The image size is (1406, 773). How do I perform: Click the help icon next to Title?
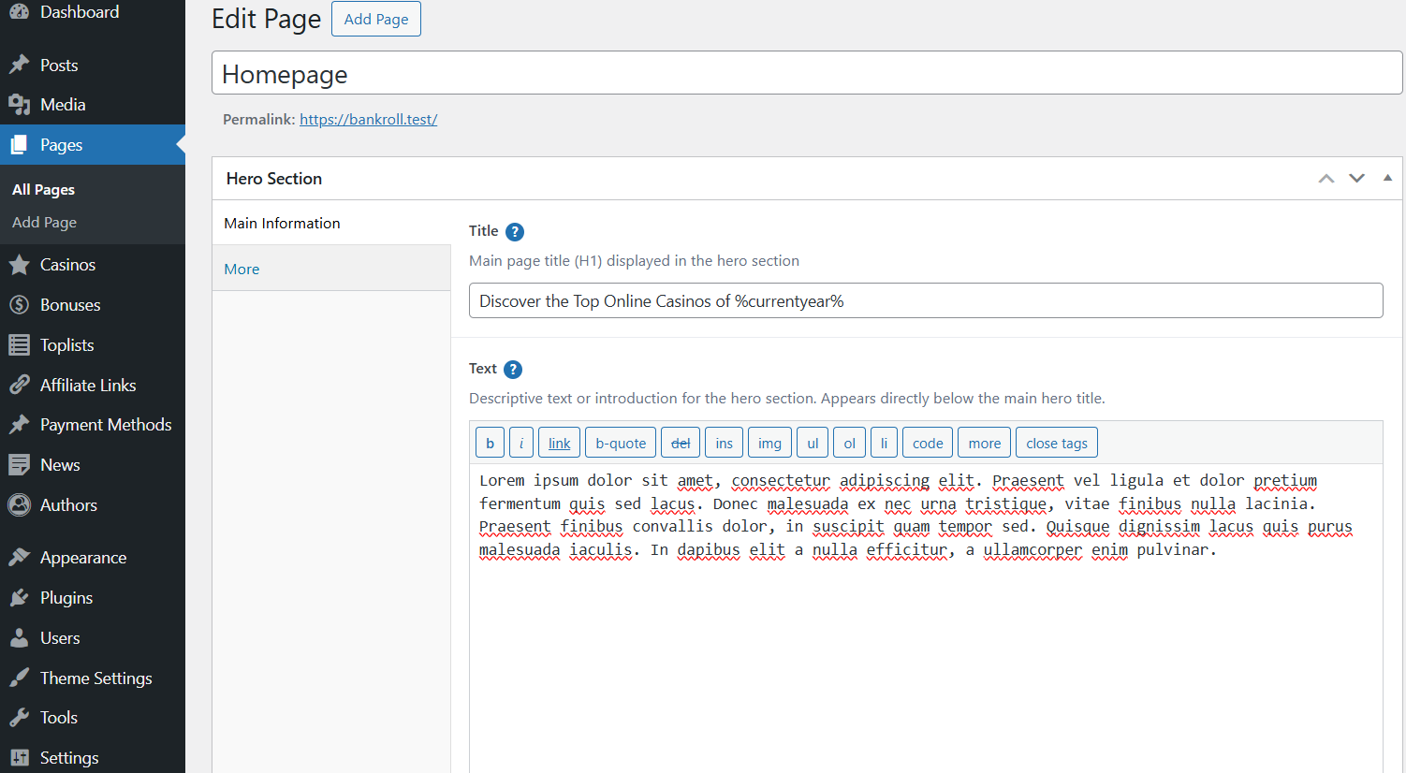pos(515,232)
